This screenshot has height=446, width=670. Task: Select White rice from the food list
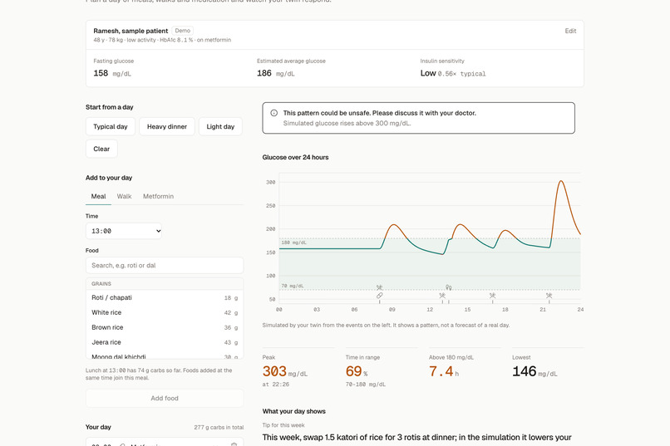coord(165,312)
